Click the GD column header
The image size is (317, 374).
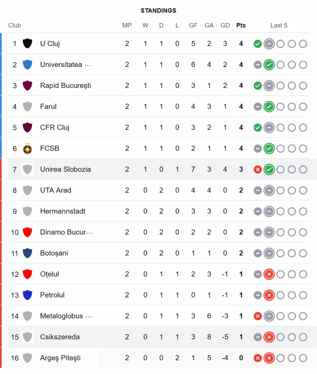[225, 25]
